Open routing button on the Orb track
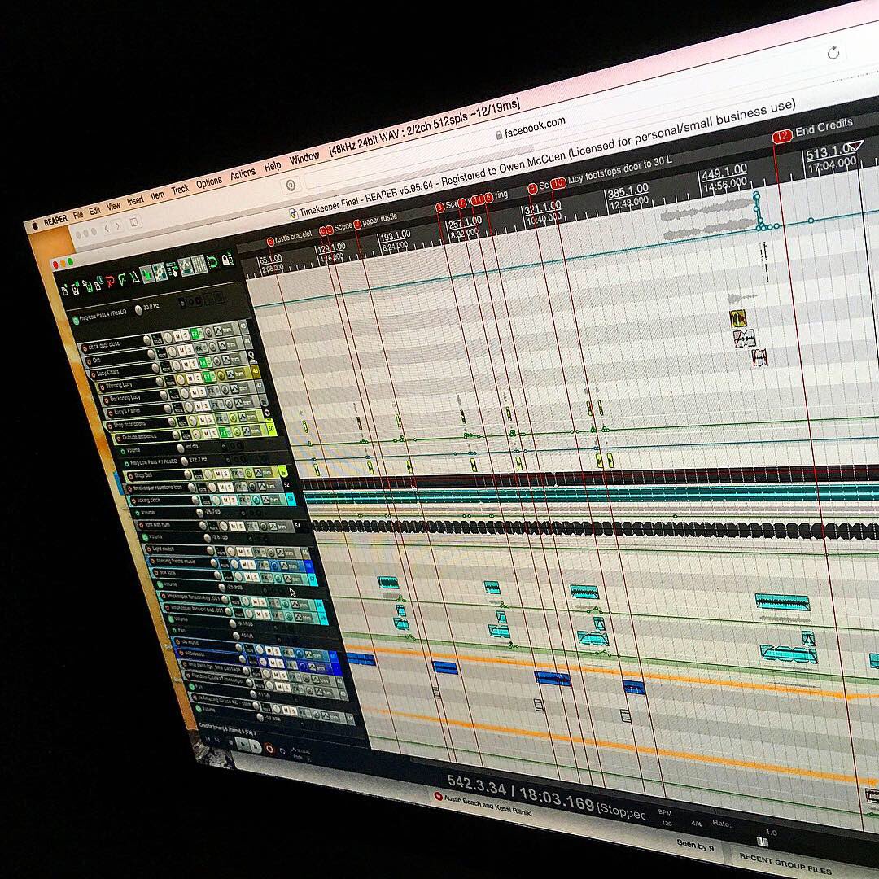Image resolution: width=879 pixels, height=879 pixels. [161, 352]
